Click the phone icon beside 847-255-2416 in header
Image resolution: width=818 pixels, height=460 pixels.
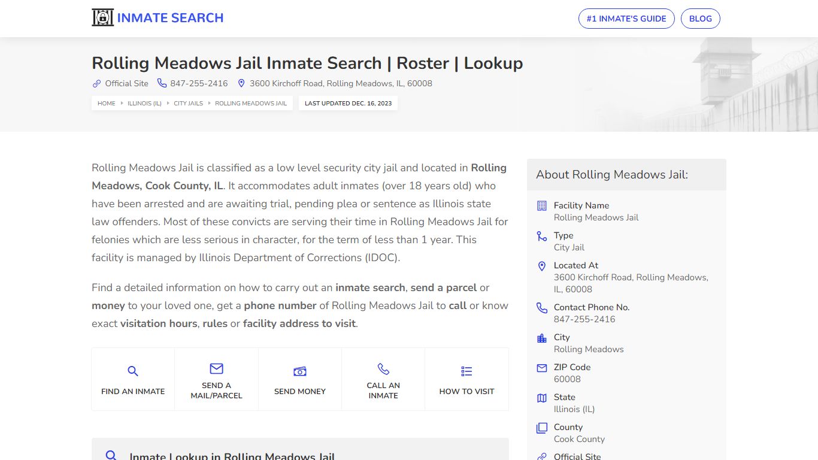[x=162, y=83]
